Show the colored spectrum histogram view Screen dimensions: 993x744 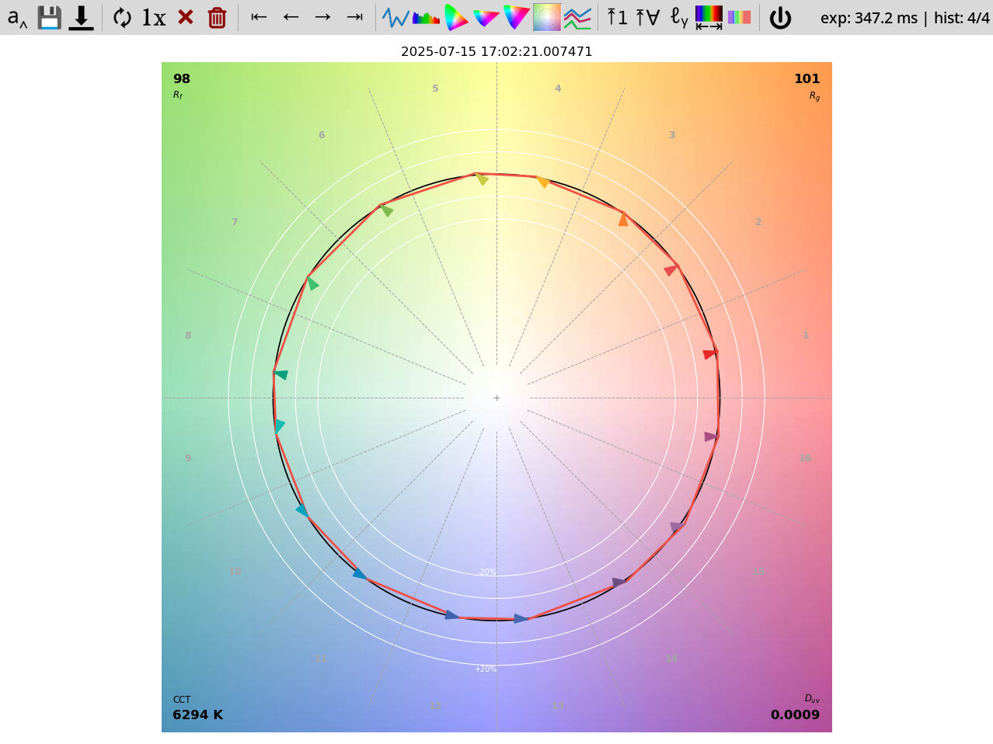(426, 17)
